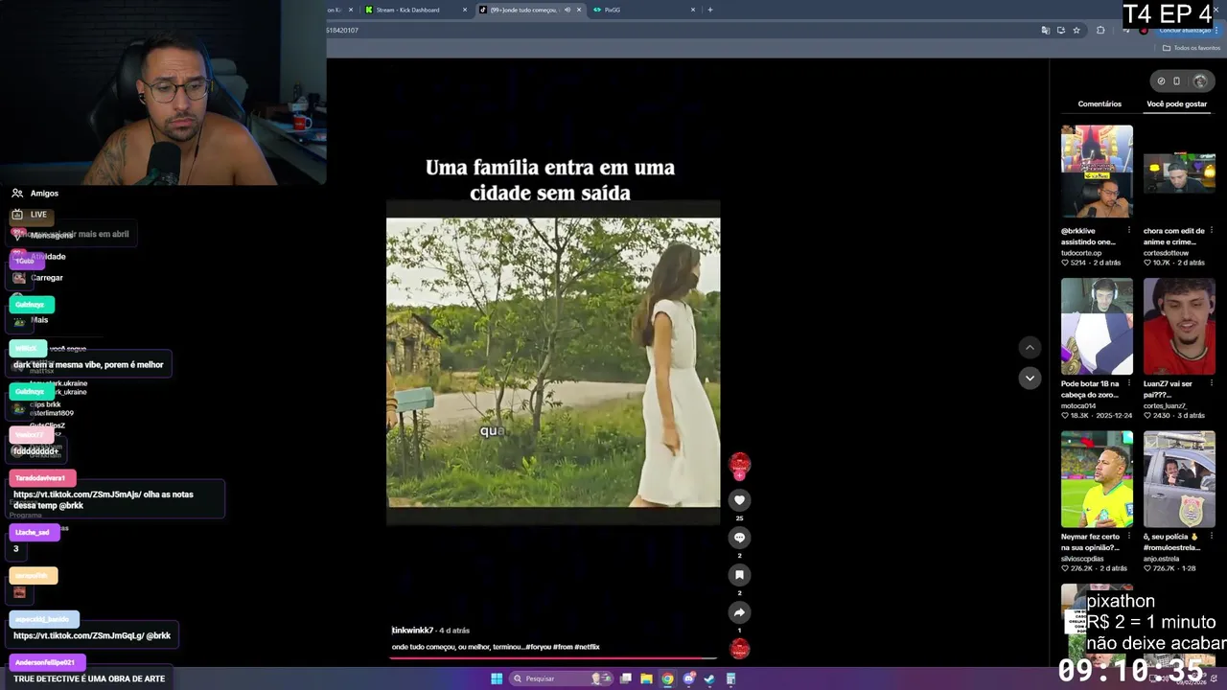Open Task View on taskbar
The height and width of the screenshot is (690, 1227).
coord(626,678)
